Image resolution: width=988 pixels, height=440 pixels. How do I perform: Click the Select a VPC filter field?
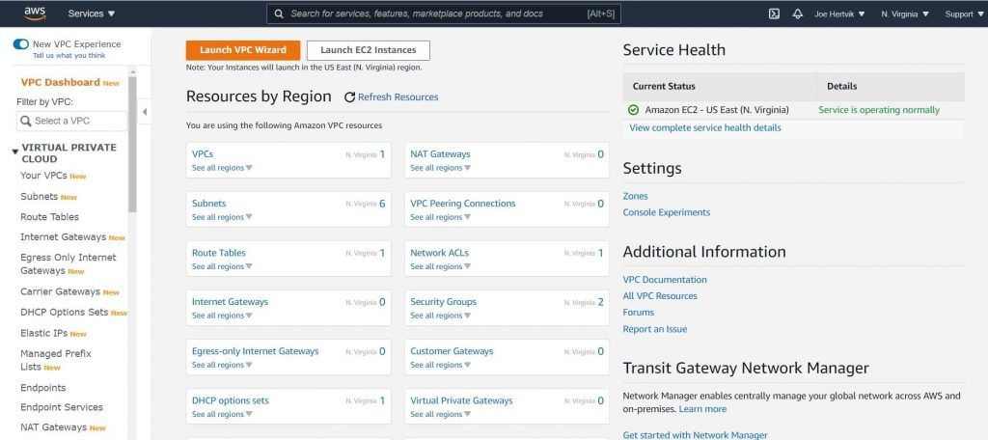71,121
